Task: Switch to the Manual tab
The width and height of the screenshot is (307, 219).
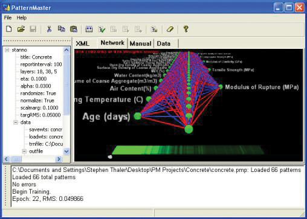Action: click(140, 43)
